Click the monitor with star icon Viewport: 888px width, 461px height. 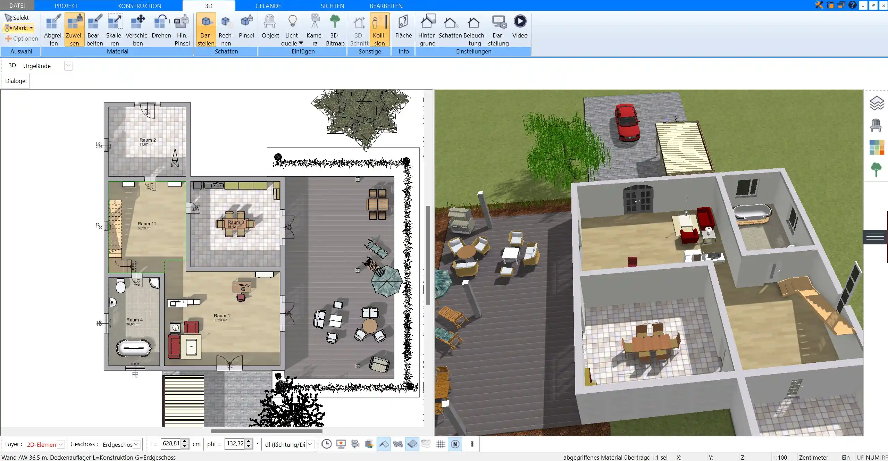341,444
